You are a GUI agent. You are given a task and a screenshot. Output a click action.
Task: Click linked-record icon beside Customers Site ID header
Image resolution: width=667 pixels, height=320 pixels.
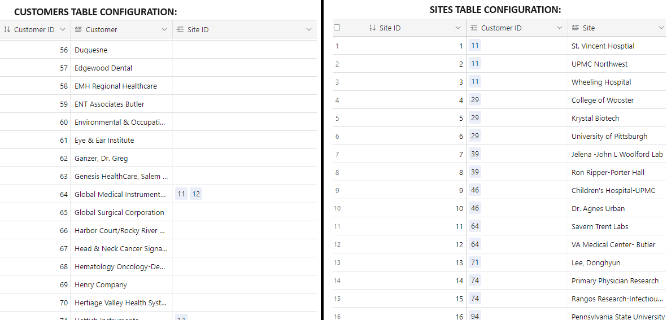pyautogui.click(x=180, y=29)
